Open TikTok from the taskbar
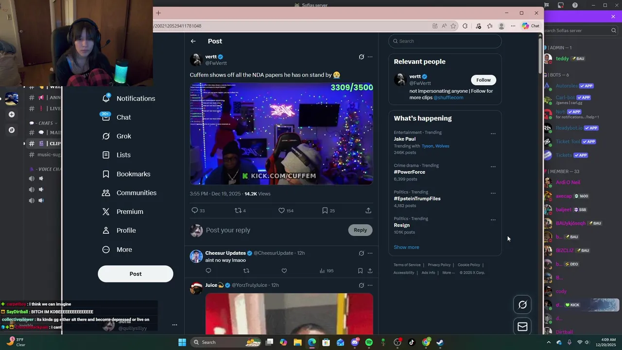The image size is (622, 350). pos(412,342)
